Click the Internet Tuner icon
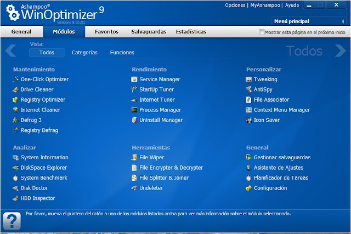This screenshot has width=351, height=234. (134, 100)
